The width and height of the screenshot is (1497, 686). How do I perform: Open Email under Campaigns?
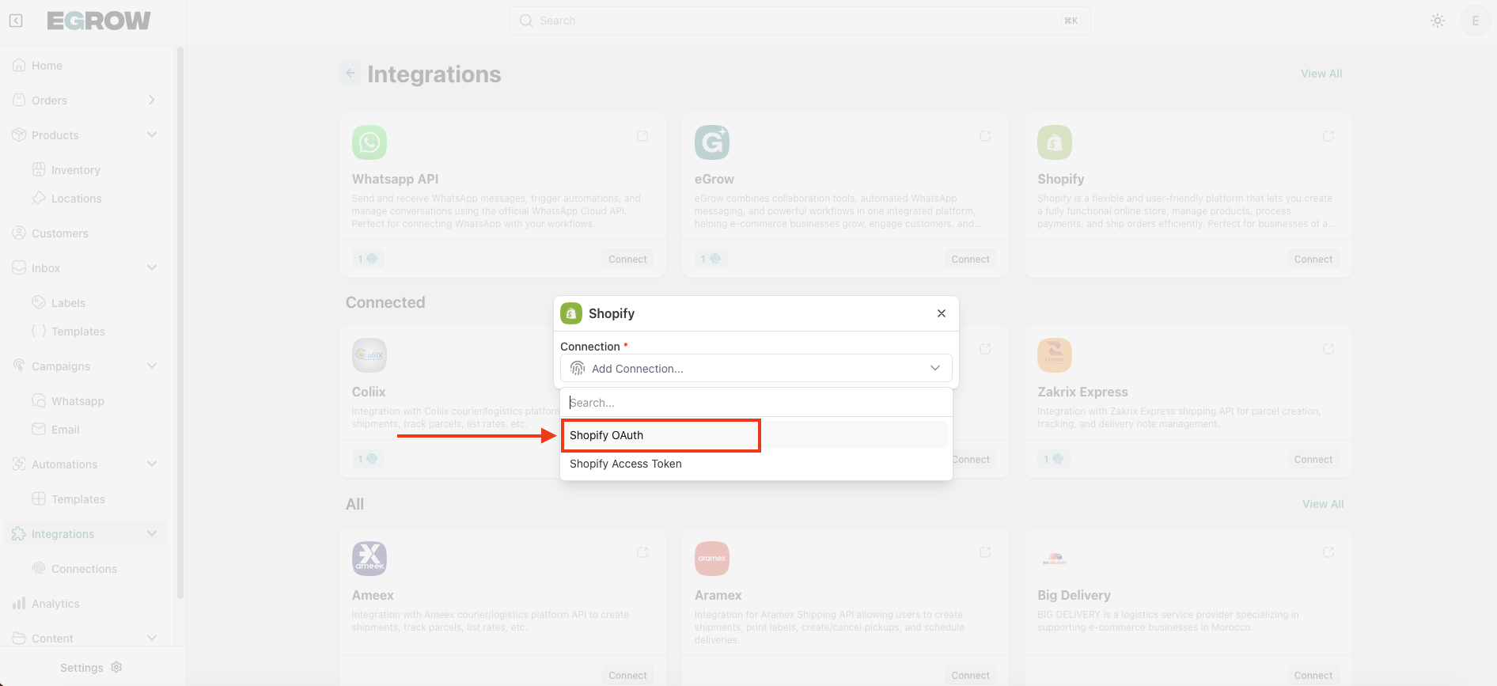click(x=65, y=430)
